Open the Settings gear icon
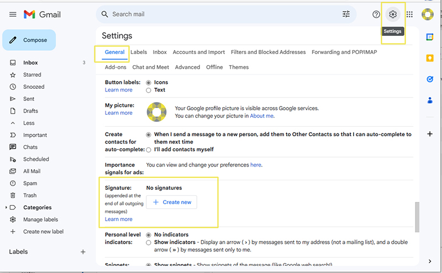 pos(393,14)
